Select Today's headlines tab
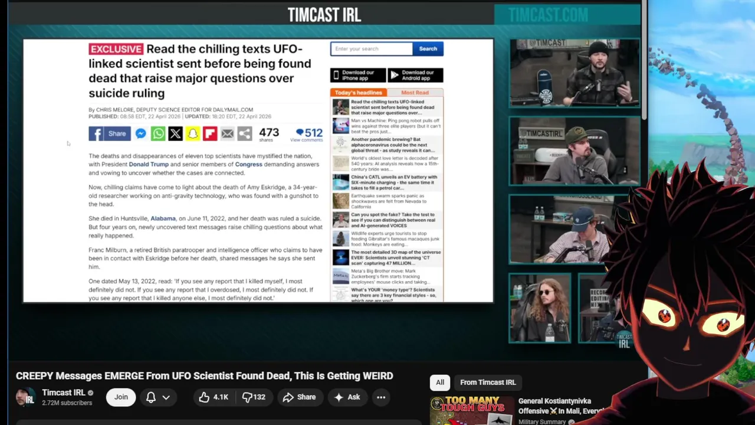755x425 pixels. [x=359, y=93]
